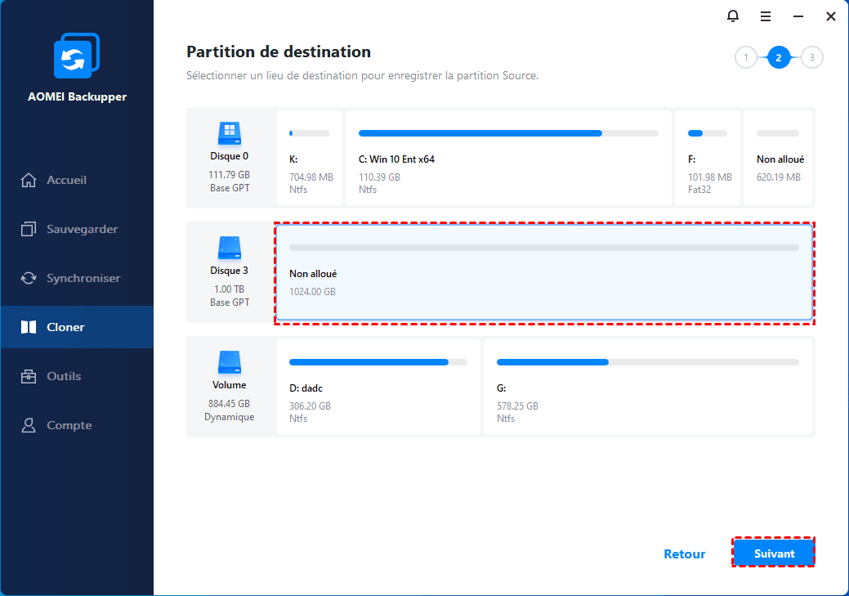The width and height of the screenshot is (849, 596).
Task: Click the K: partition usage bar
Action: tap(309, 133)
